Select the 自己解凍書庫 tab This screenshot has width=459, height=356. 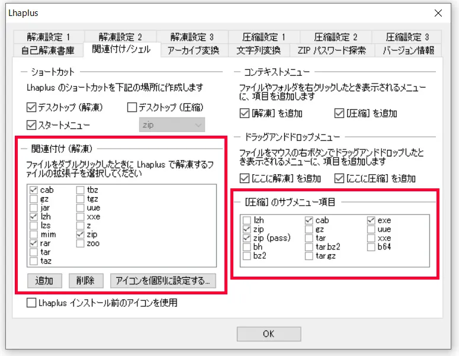(x=49, y=50)
